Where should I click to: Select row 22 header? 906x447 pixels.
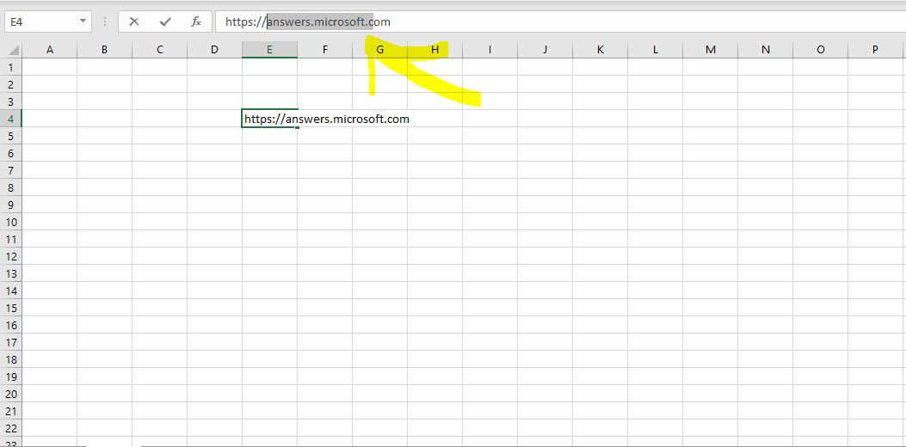[x=10, y=428]
